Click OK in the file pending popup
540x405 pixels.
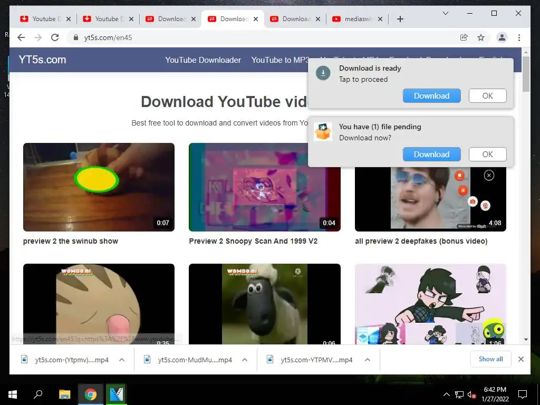coord(487,155)
